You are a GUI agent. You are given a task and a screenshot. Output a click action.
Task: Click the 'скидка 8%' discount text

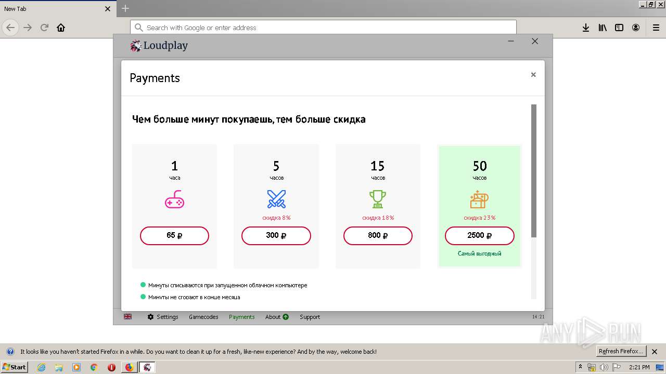pyautogui.click(x=276, y=218)
